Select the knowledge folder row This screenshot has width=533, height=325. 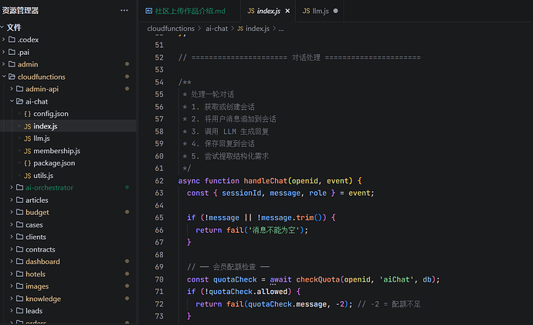tap(68, 299)
